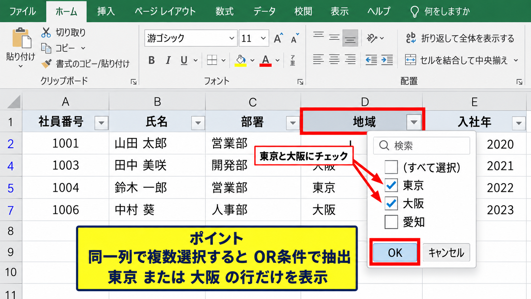Open the 部署 column filter dropdown

coord(292,123)
